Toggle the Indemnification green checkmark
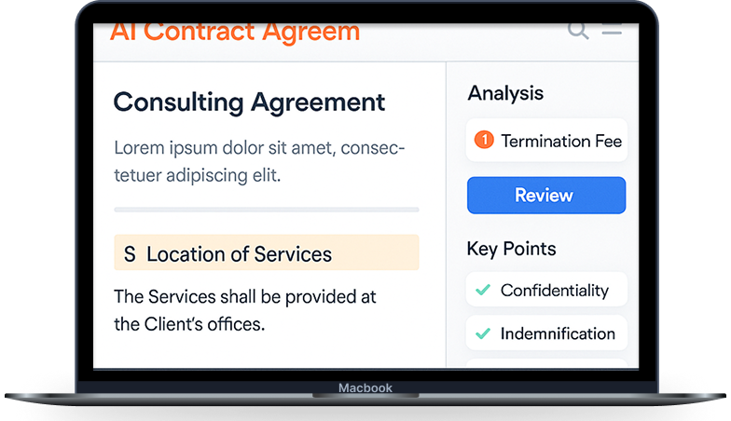Image resolution: width=731 pixels, height=421 pixels. coord(482,333)
